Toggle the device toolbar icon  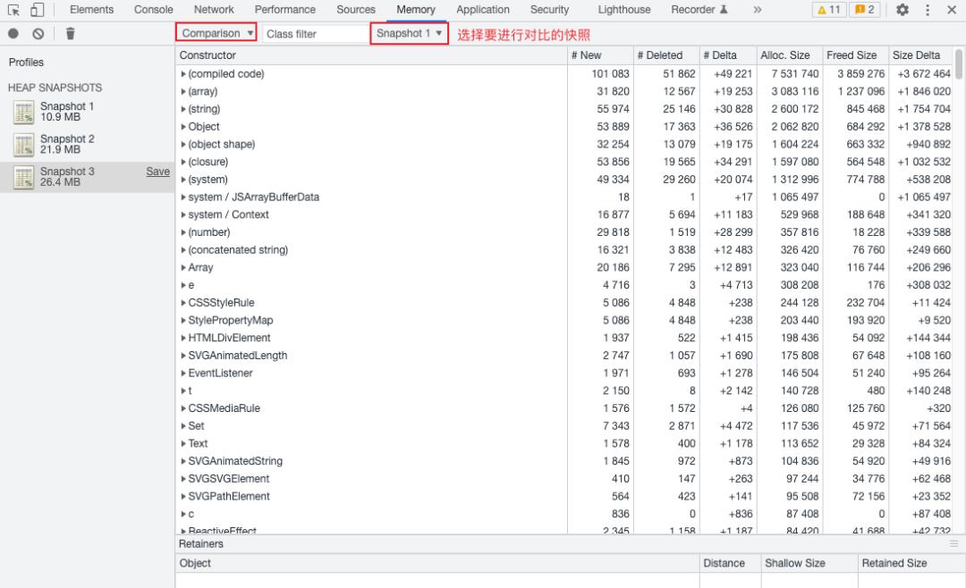[37, 10]
